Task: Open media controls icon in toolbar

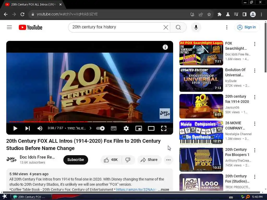Action: tap(236, 15)
